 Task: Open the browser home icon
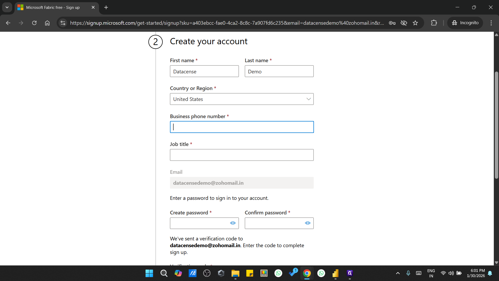coord(47,23)
